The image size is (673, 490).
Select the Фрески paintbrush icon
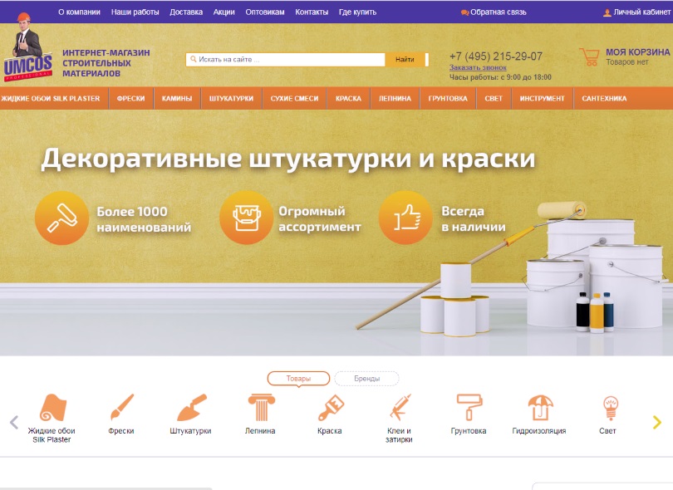121,408
